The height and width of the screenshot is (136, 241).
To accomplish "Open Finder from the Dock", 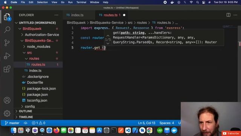I will (14, 130).
